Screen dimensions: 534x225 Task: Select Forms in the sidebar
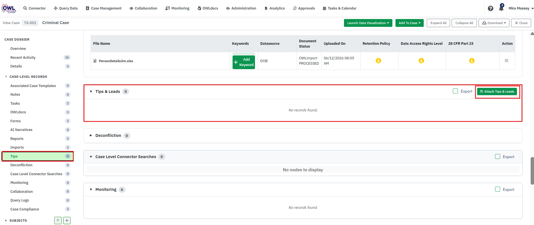click(16, 121)
